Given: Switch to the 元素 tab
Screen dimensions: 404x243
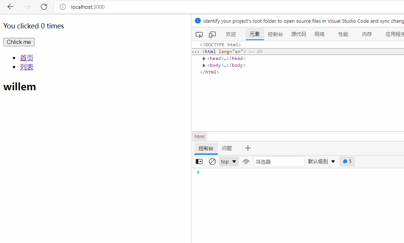Looking at the screenshot, I should [x=255, y=34].
